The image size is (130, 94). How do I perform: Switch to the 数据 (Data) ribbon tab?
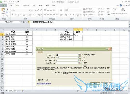coord(40,5)
